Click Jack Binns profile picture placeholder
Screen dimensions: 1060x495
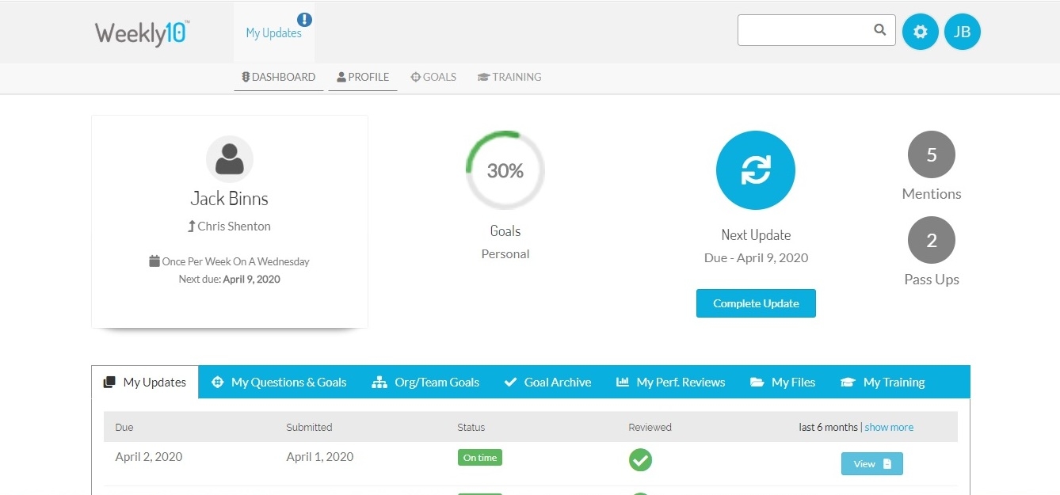click(x=230, y=159)
